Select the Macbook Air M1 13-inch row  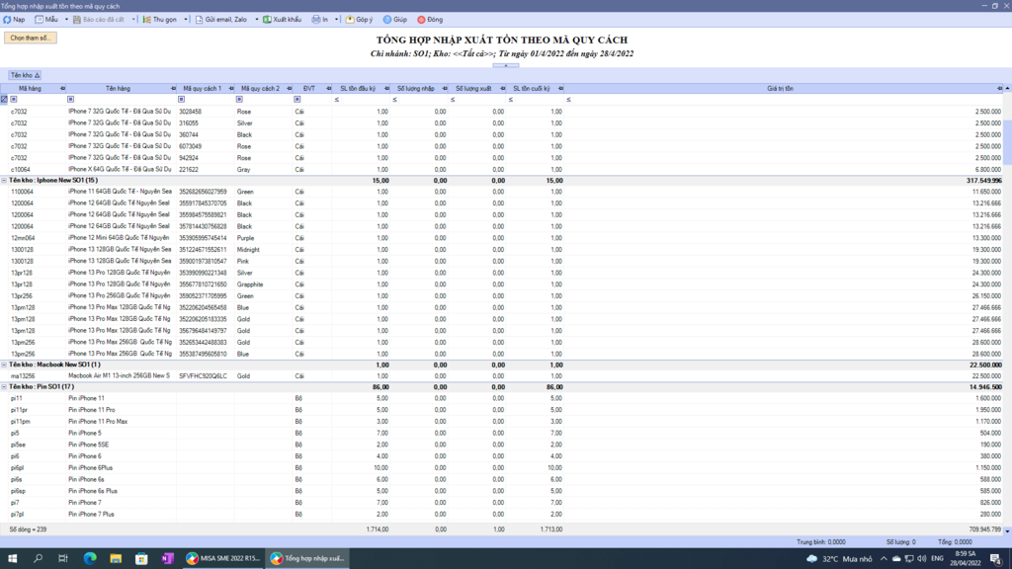click(505, 376)
